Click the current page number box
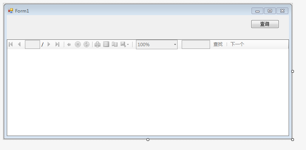The height and width of the screenshot is (150, 306). [x=32, y=44]
